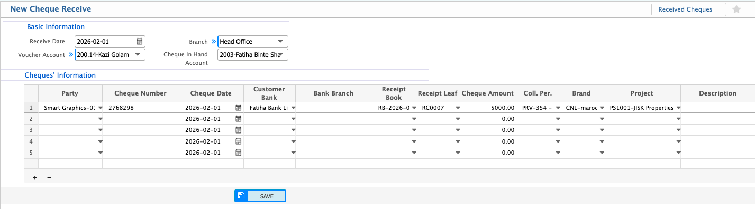This screenshot has height=209, width=755.
Task: Click the New Cheque Receive page title
Action: tap(51, 9)
